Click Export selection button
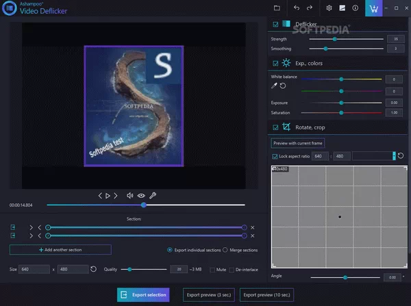Viewport: 411px width, 306px height. [x=143, y=295]
